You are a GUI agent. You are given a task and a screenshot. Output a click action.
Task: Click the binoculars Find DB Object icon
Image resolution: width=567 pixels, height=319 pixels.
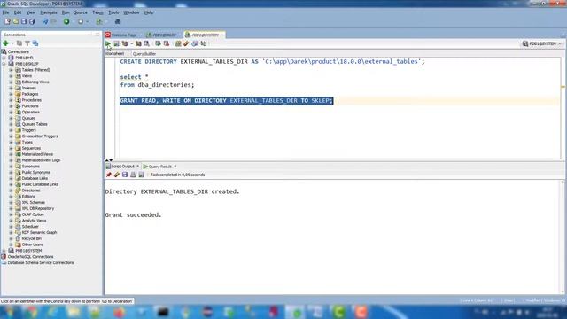[x=118, y=21]
